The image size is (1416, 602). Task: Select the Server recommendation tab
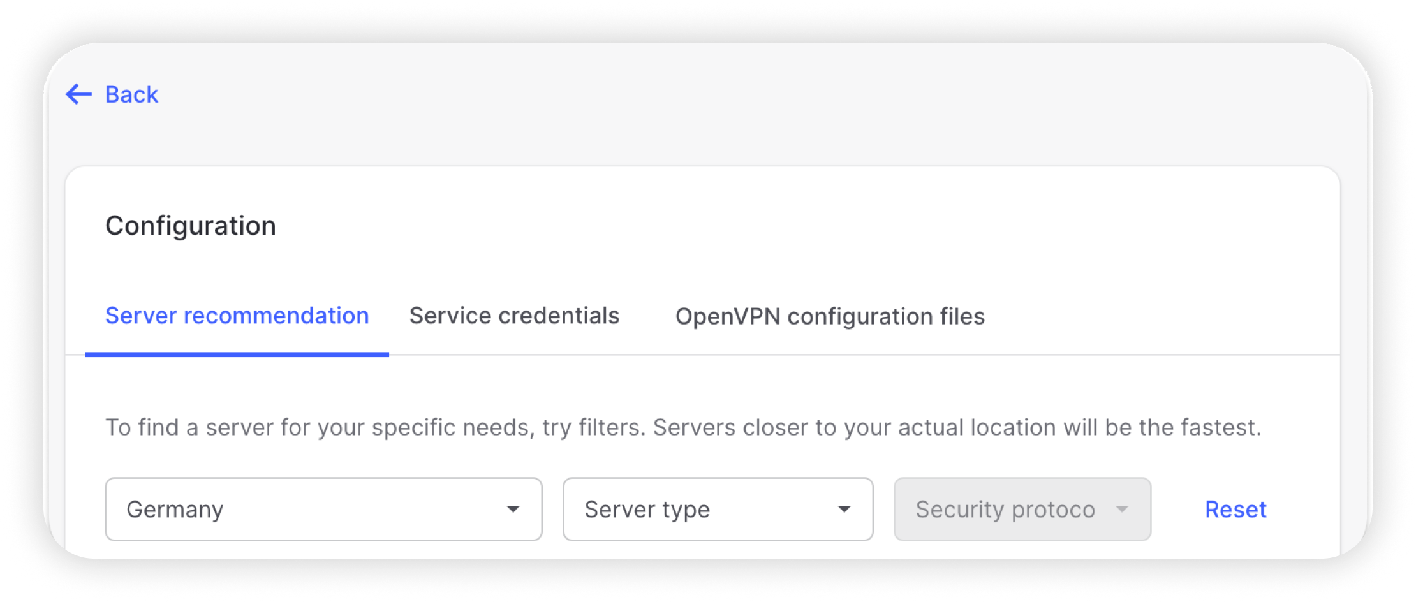coord(237,316)
